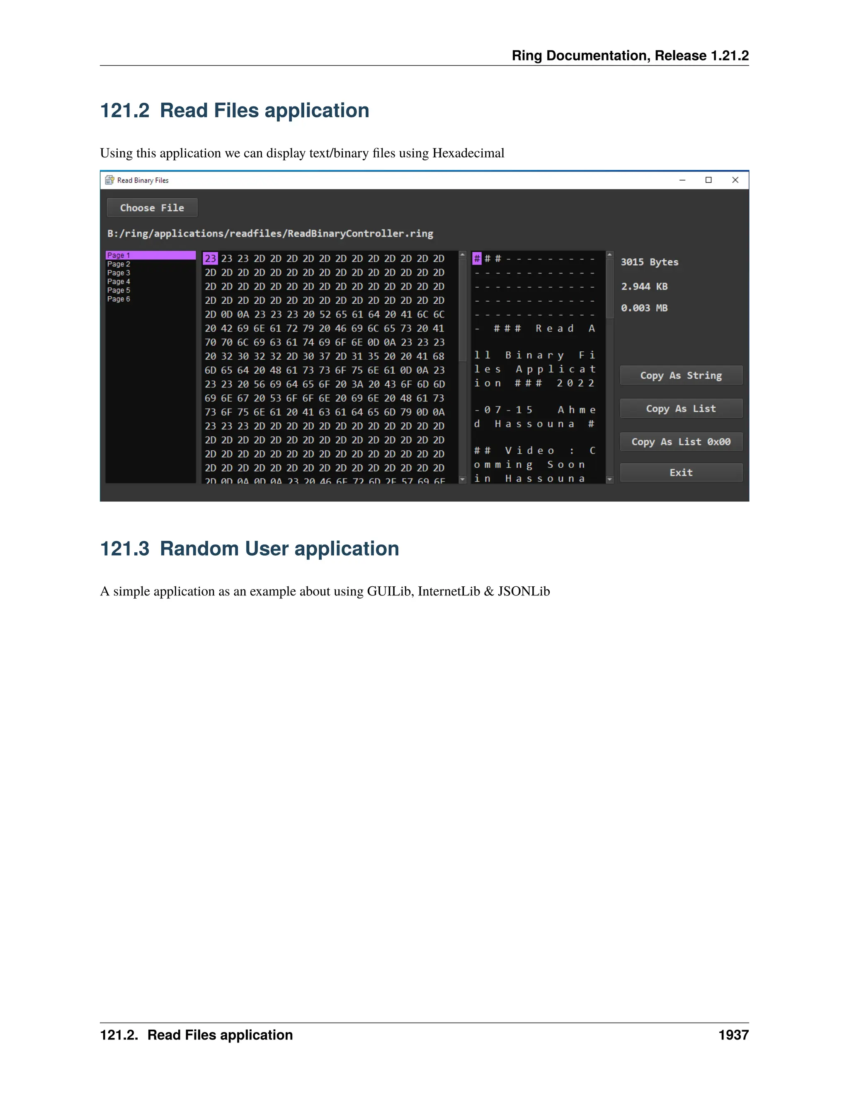Screen dimensions: 849x1098
Task: Open Page 3 from page list
Action: pyautogui.click(x=119, y=273)
